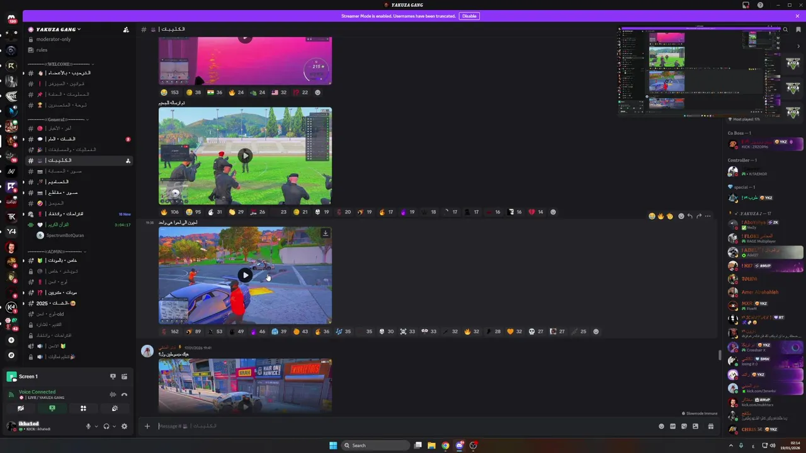Click the Discover servers compass icon
This screenshot has width=806, height=453.
tap(11, 355)
